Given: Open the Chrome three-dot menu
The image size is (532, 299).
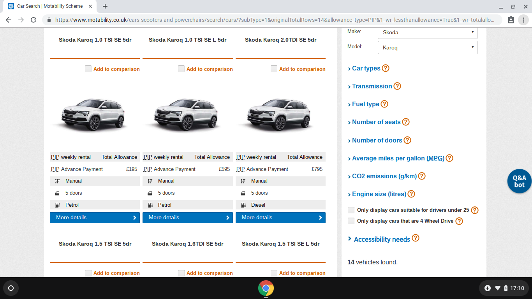Looking at the screenshot, I should pyautogui.click(x=523, y=20).
